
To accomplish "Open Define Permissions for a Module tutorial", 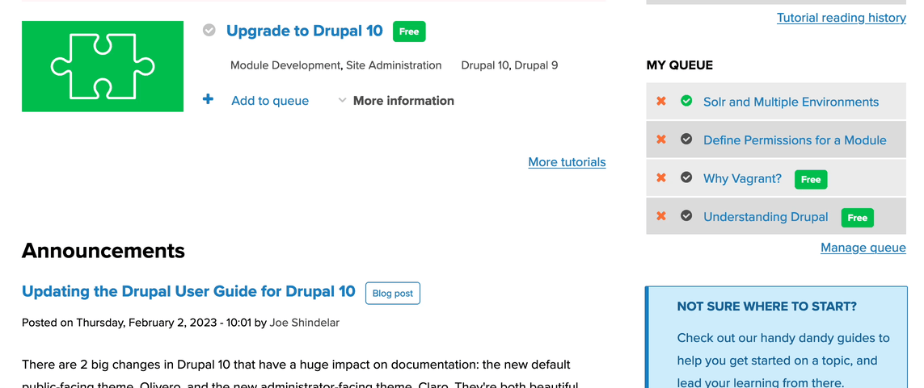I will (795, 140).
